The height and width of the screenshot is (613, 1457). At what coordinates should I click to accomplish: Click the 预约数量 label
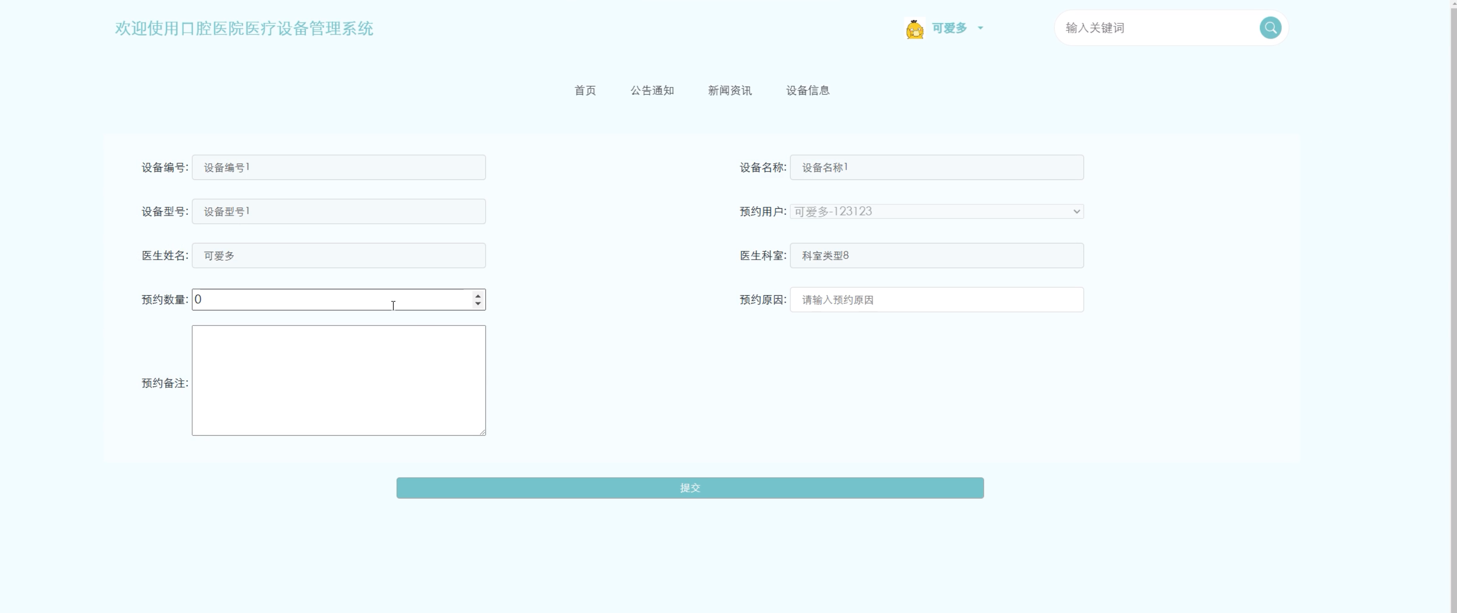165,300
